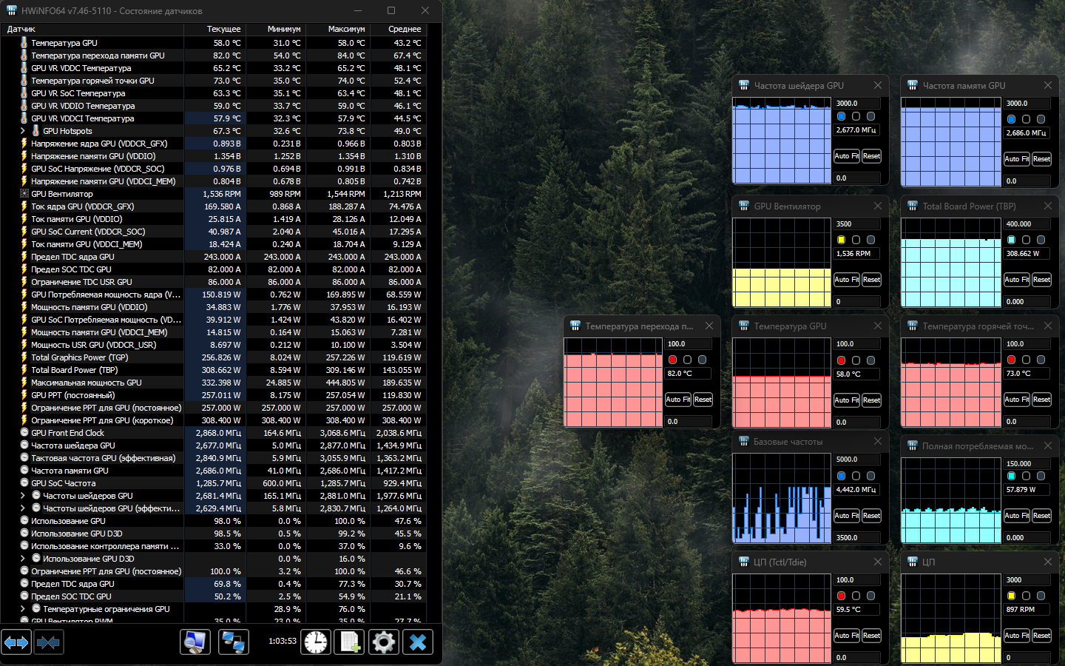Screen dimensions: 1065x666
Task: Select middle color option in Базовые частоты graph
Action: coord(856,476)
